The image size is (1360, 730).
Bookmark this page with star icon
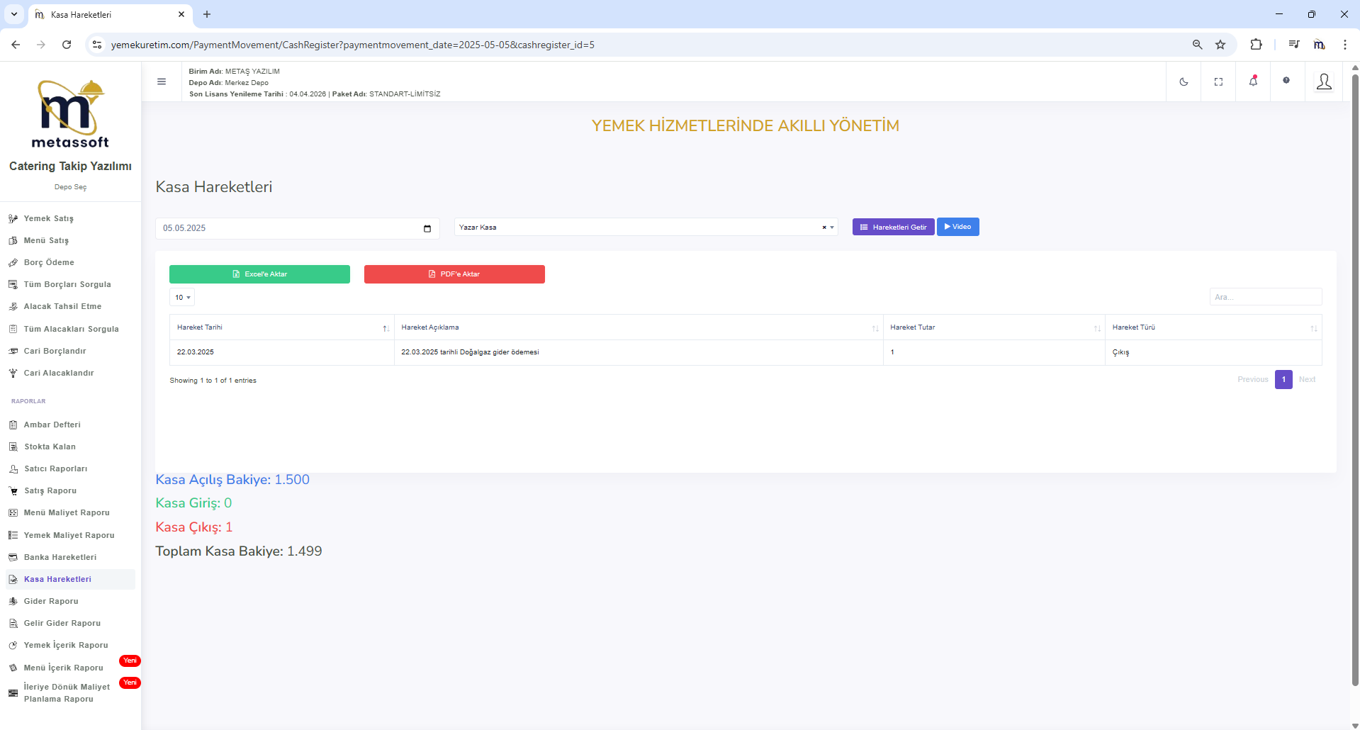click(x=1220, y=45)
